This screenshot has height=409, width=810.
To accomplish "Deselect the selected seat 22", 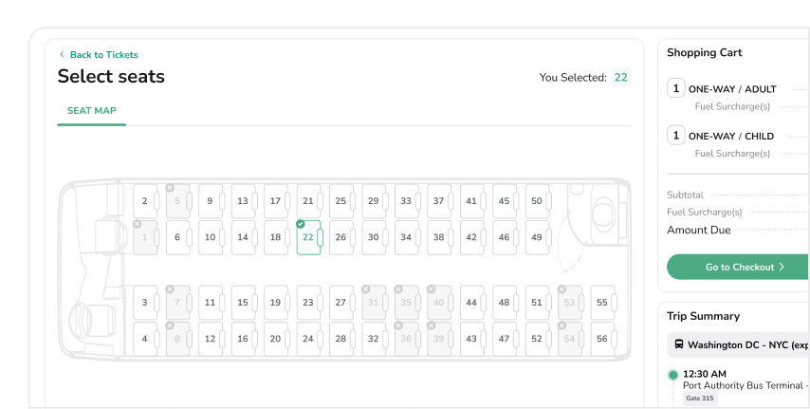I will [308, 237].
